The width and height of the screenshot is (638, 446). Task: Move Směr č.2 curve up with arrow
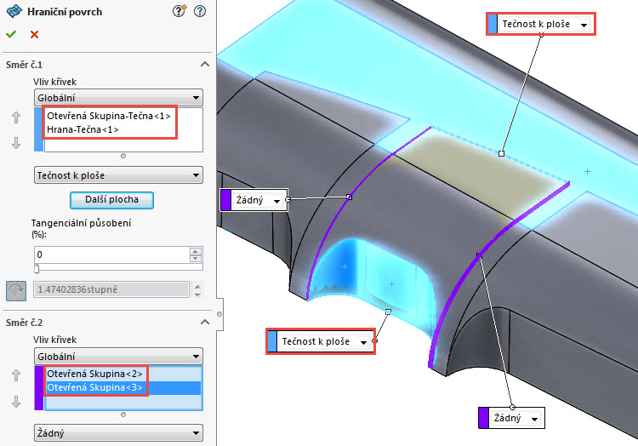click(x=16, y=375)
